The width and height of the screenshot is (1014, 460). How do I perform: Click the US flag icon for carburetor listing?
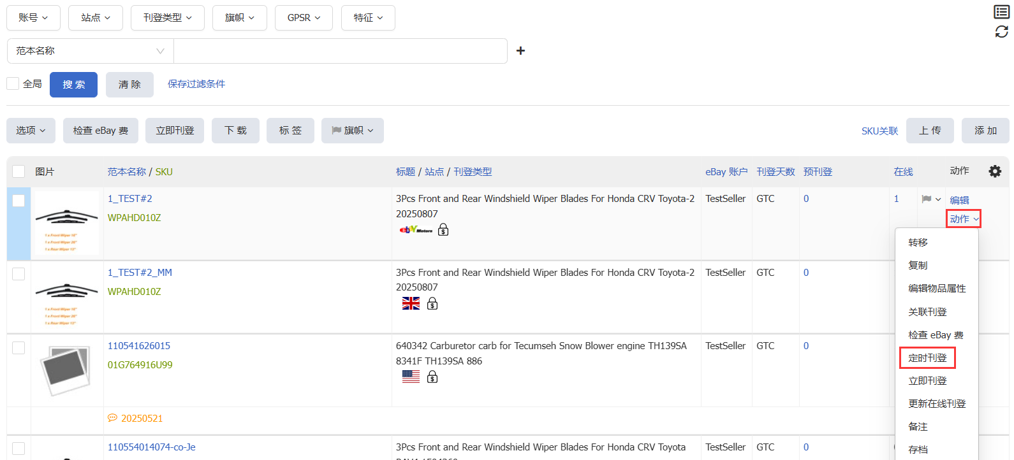point(411,377)
